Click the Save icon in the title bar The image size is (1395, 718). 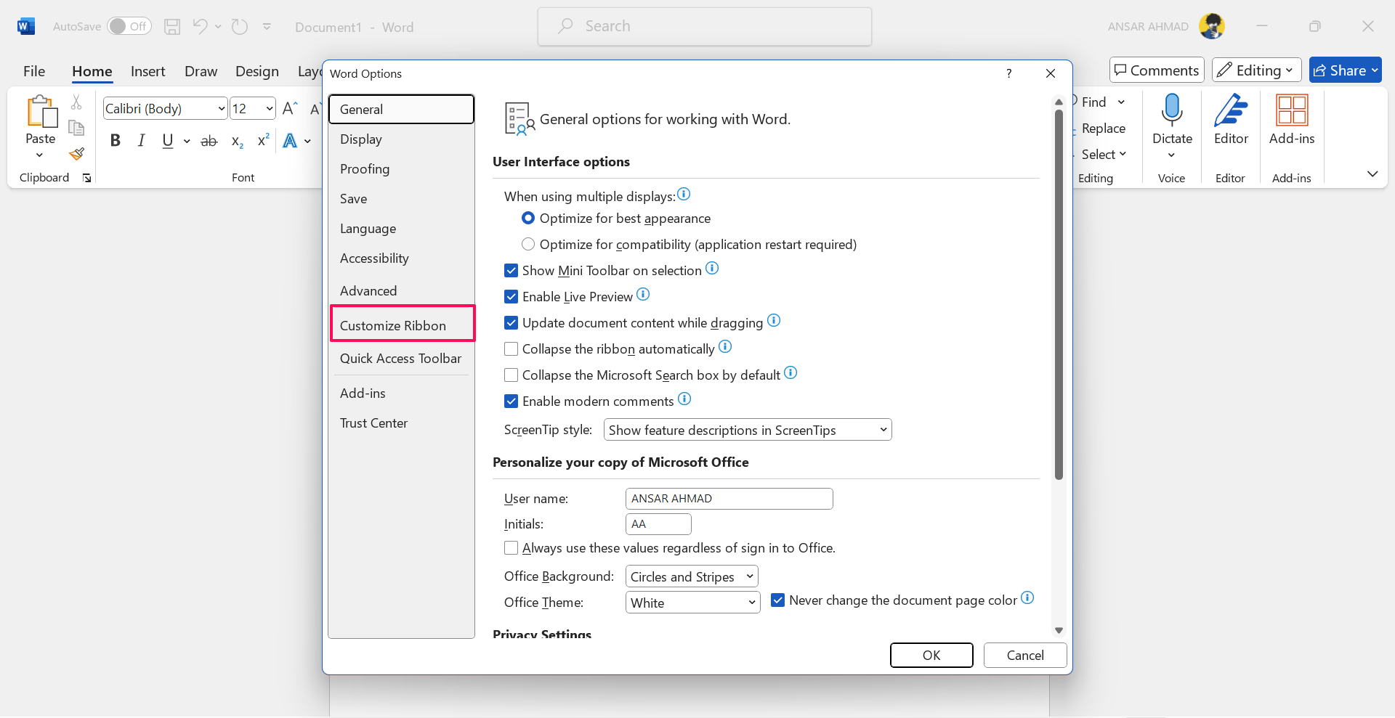(172, 27)
